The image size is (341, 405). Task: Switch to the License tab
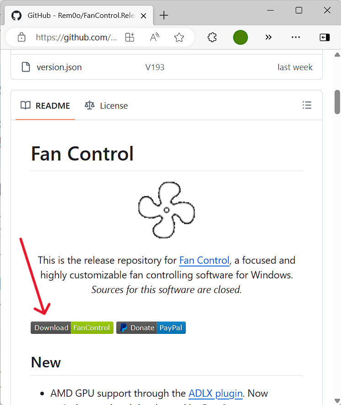106,105
